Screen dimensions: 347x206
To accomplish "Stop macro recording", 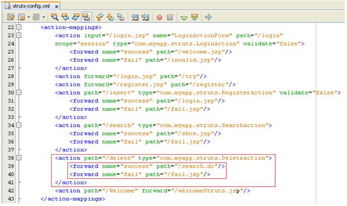I will pos(170,17).
